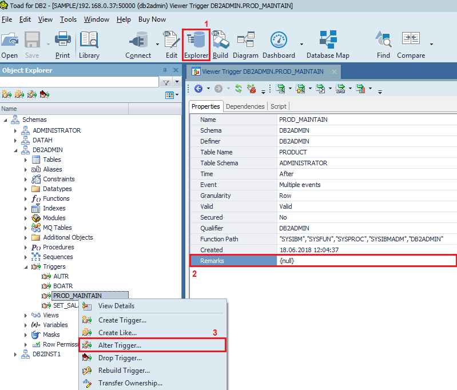Open the Object Explorer filter dropdown

pos(176,83)
